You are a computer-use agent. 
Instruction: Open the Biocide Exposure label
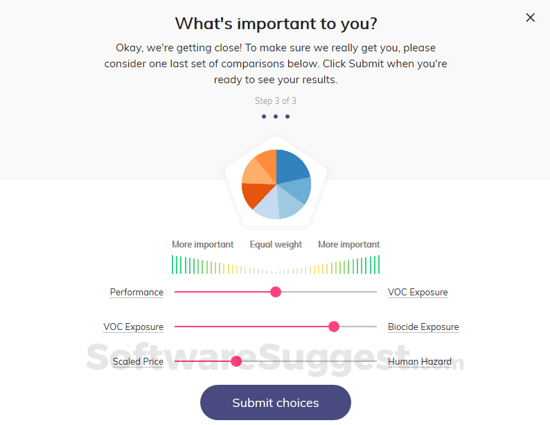click(x=423, y=327)
